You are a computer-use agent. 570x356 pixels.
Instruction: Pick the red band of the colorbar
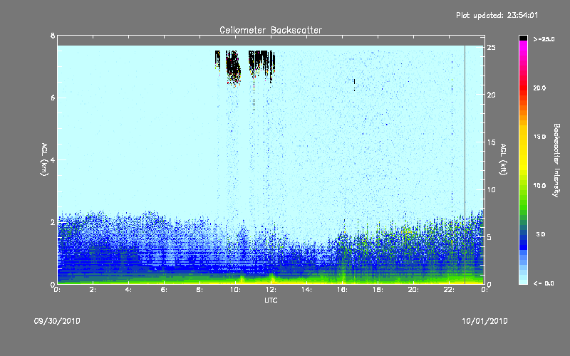click(x=523, y=87)
